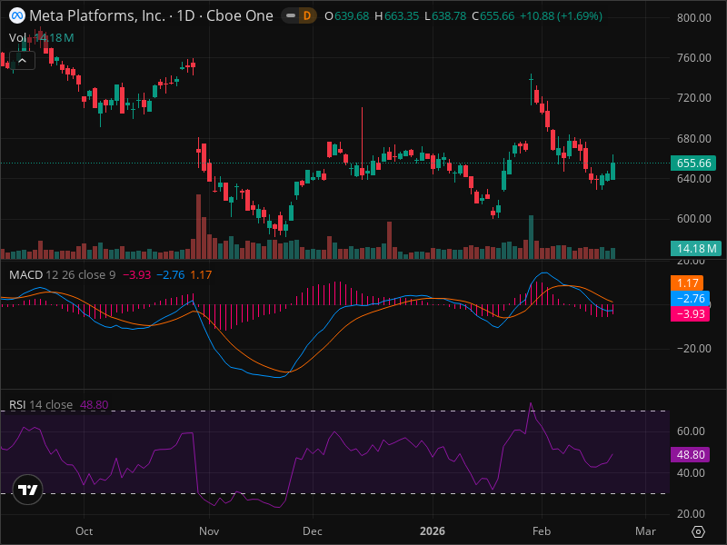
Task: Click the Vol legend label
Action: click(18, 37)
